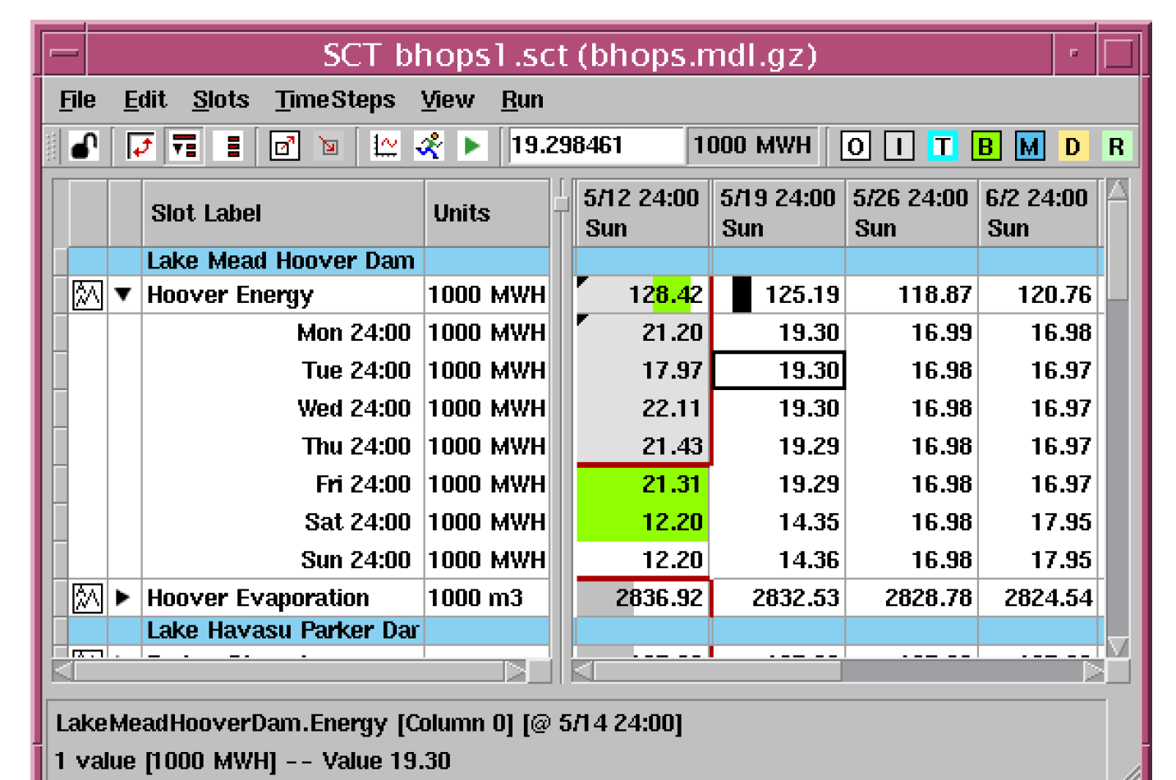Open the plot chart icon
Screen dimensions: 1176x780
pos(384,146)
